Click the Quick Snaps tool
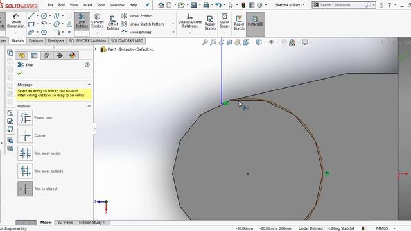 (x=225, y=21)
